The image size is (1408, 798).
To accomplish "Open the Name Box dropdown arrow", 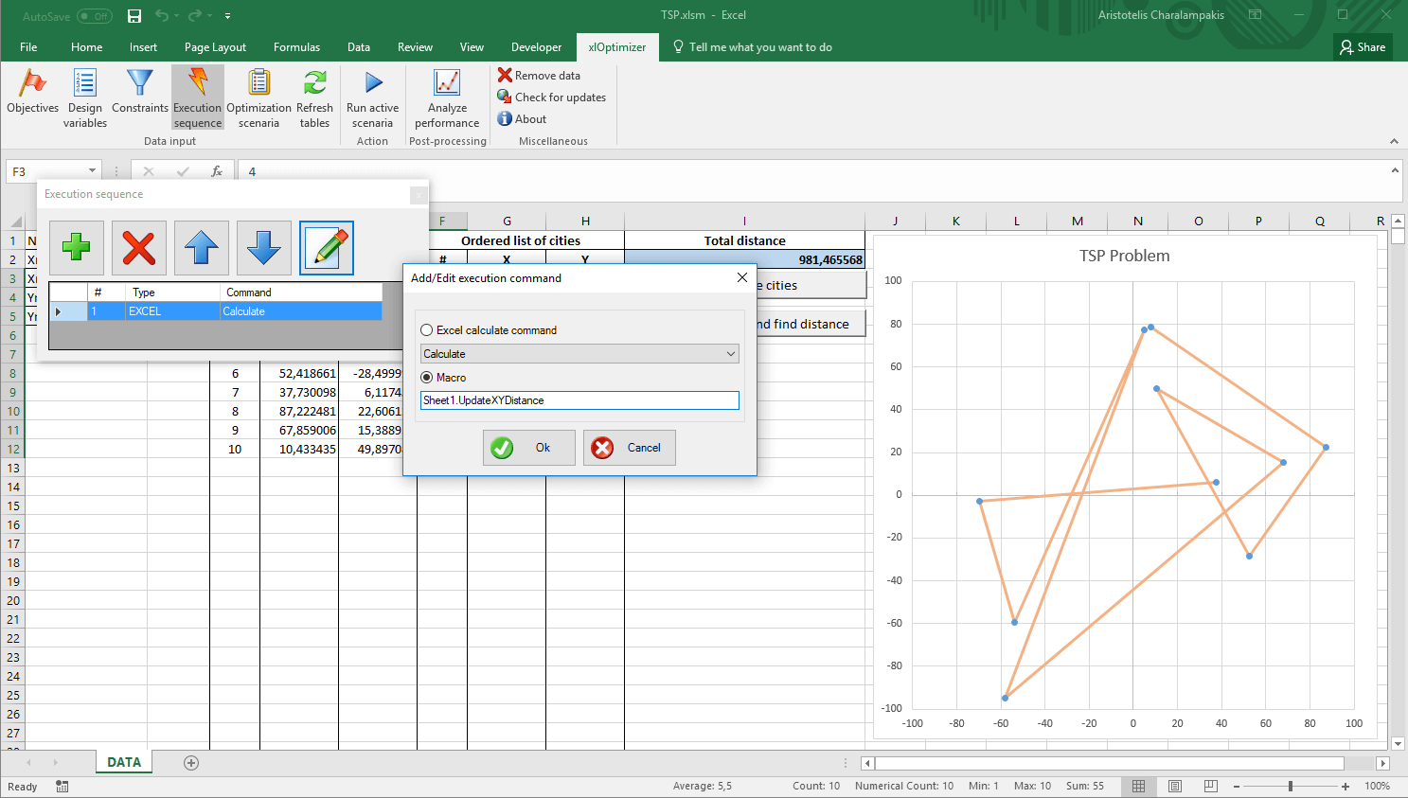I will pyautogui.click(x=92, y=171).
